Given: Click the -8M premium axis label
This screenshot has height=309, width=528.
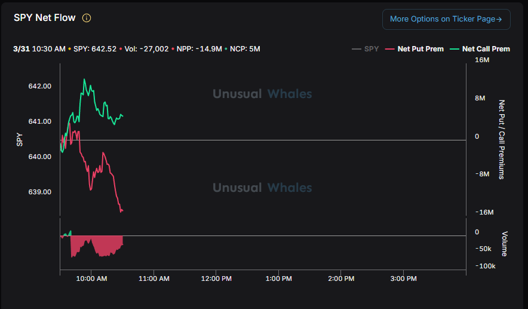Looking at the screenshot, I should pyautogui.click(x=482, y=174).
